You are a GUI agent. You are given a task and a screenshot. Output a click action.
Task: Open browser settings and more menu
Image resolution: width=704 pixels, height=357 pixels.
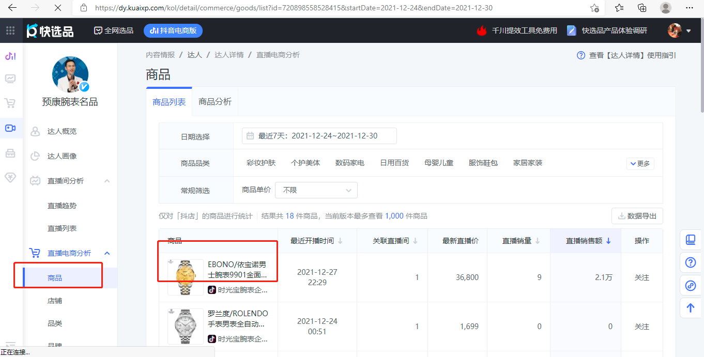[689, 8]
